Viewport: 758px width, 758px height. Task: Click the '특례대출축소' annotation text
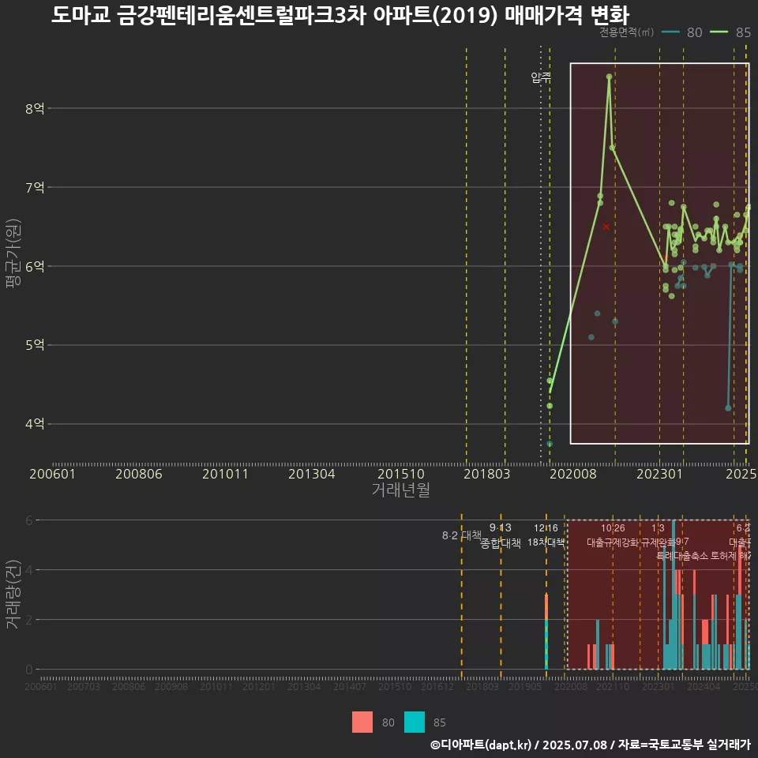coord(682,556)
